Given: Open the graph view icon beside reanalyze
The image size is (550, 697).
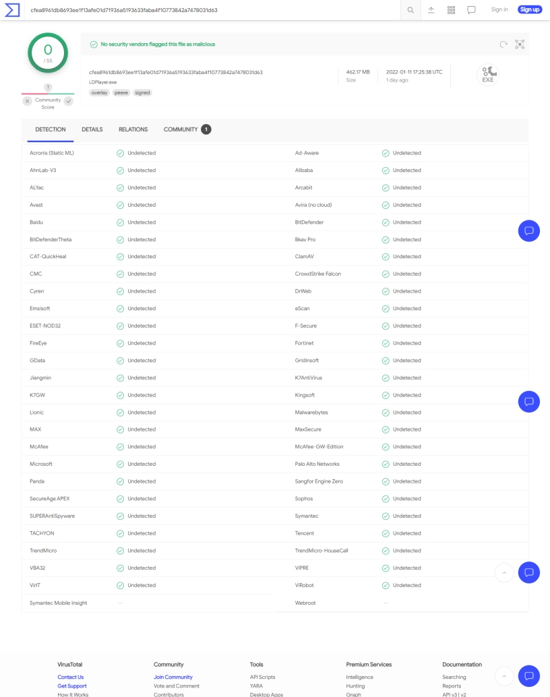Looking at the screenshot, I should coord(520,44).
